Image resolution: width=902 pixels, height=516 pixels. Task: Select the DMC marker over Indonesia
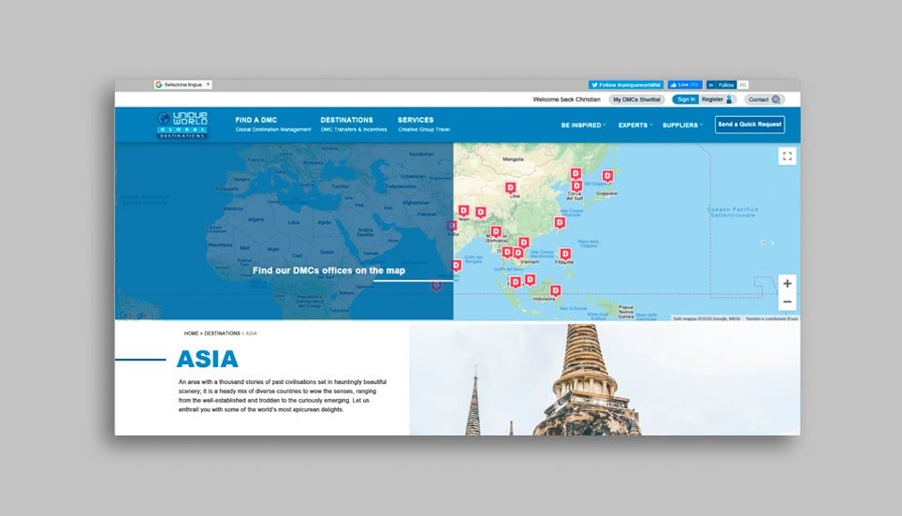click(555, 290)
